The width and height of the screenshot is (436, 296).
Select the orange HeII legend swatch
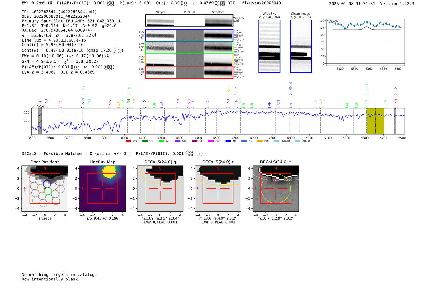coord(260,141)
